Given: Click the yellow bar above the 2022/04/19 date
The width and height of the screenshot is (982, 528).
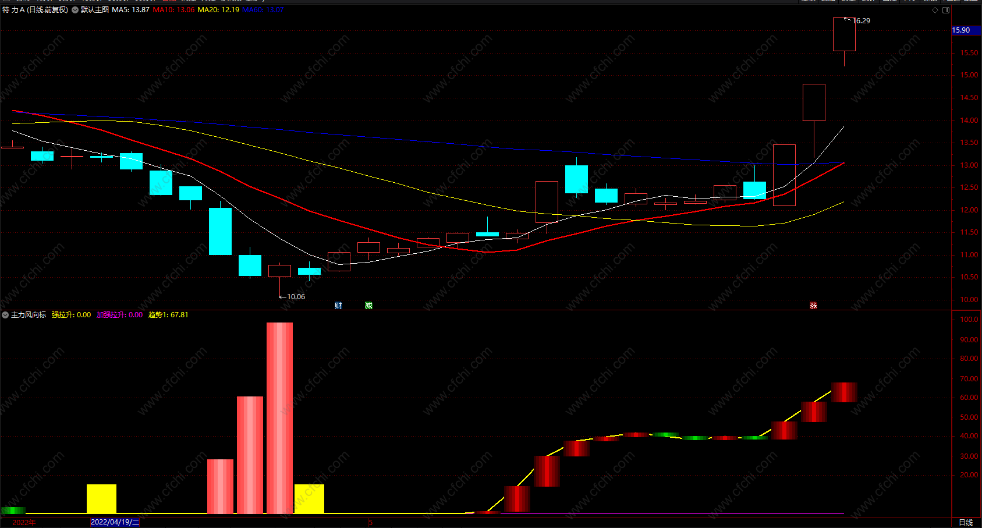Looking at the screenshot, I should pos(101,499).
